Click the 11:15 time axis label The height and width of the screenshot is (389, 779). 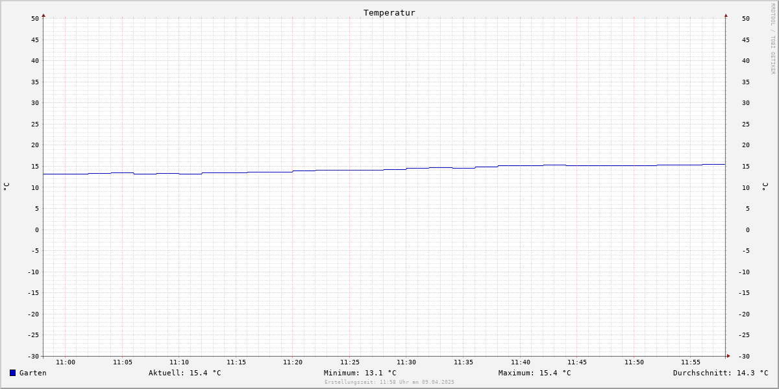(236, 362)
